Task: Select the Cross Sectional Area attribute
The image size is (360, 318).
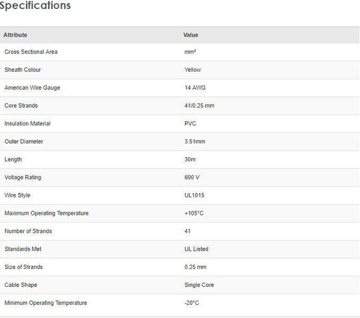Action: pyautogui.click(x=31, y=52)
